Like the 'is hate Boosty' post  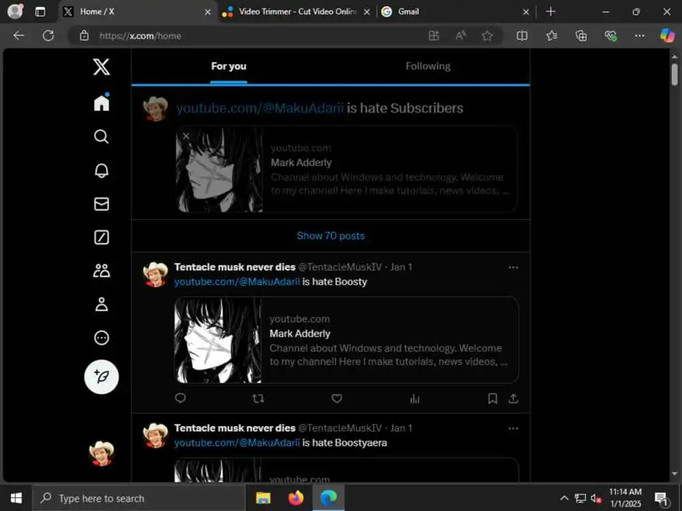pyautogui.click(x=336, y=399)
